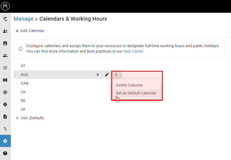This screenshot has height=160, width=231.
Task: Open the three-dot menu on AUS calendar
Action: [116, 75]
